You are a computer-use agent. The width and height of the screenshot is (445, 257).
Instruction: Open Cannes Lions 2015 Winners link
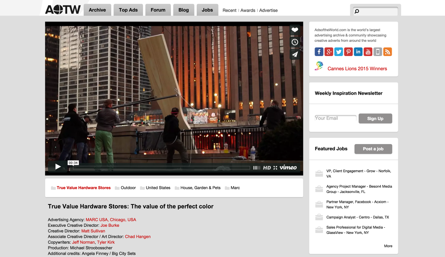click(x=357, y=68)
